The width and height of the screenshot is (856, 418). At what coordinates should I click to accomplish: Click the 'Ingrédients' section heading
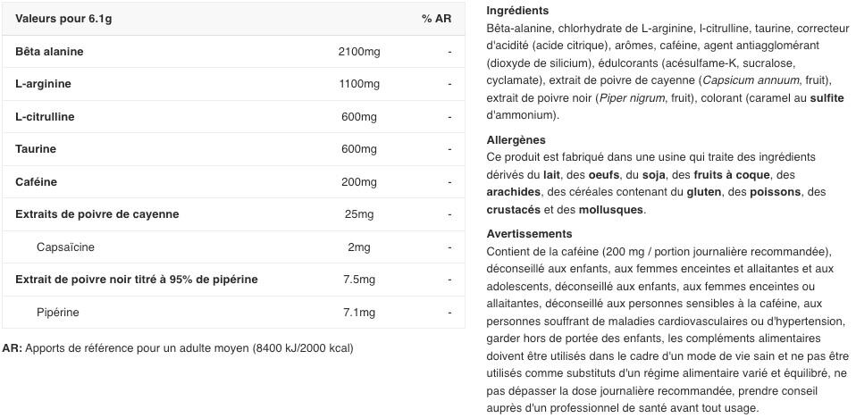(517, 11)
